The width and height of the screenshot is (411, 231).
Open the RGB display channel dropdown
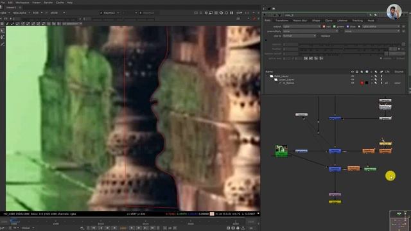pos(38,13)
